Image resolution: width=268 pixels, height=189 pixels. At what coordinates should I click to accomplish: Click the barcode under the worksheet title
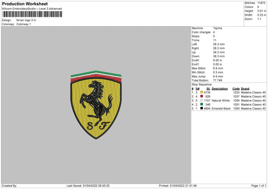32,14
